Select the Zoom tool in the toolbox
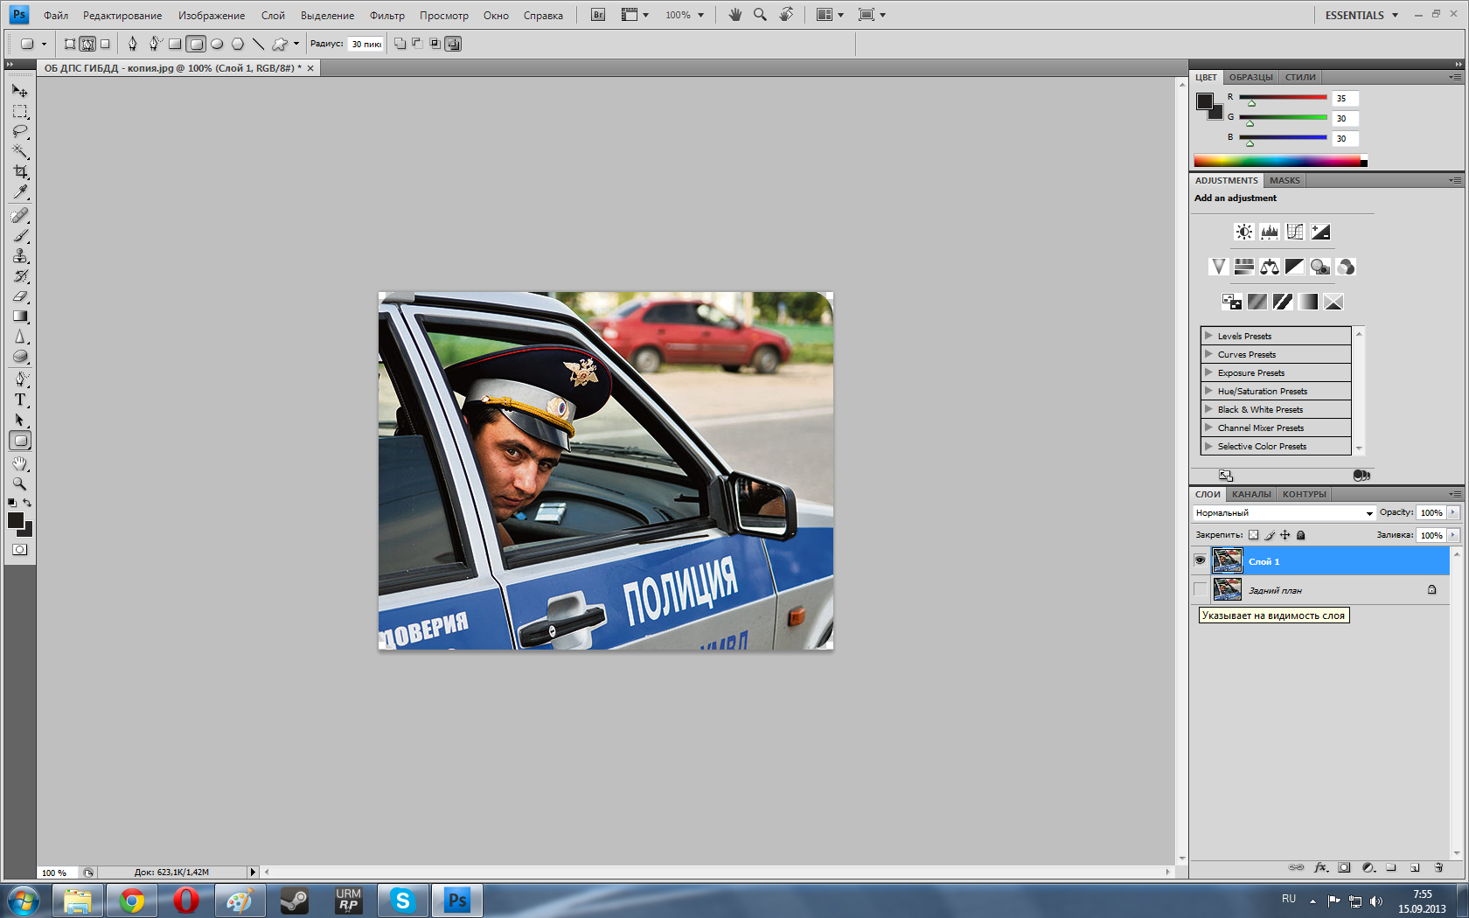Viewport: 1469px width, 918px height. pyautogui.click(x=19, y=483)
